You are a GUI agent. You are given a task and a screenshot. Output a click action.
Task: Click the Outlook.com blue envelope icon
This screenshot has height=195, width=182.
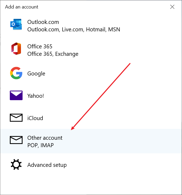(x=16, y=24)
